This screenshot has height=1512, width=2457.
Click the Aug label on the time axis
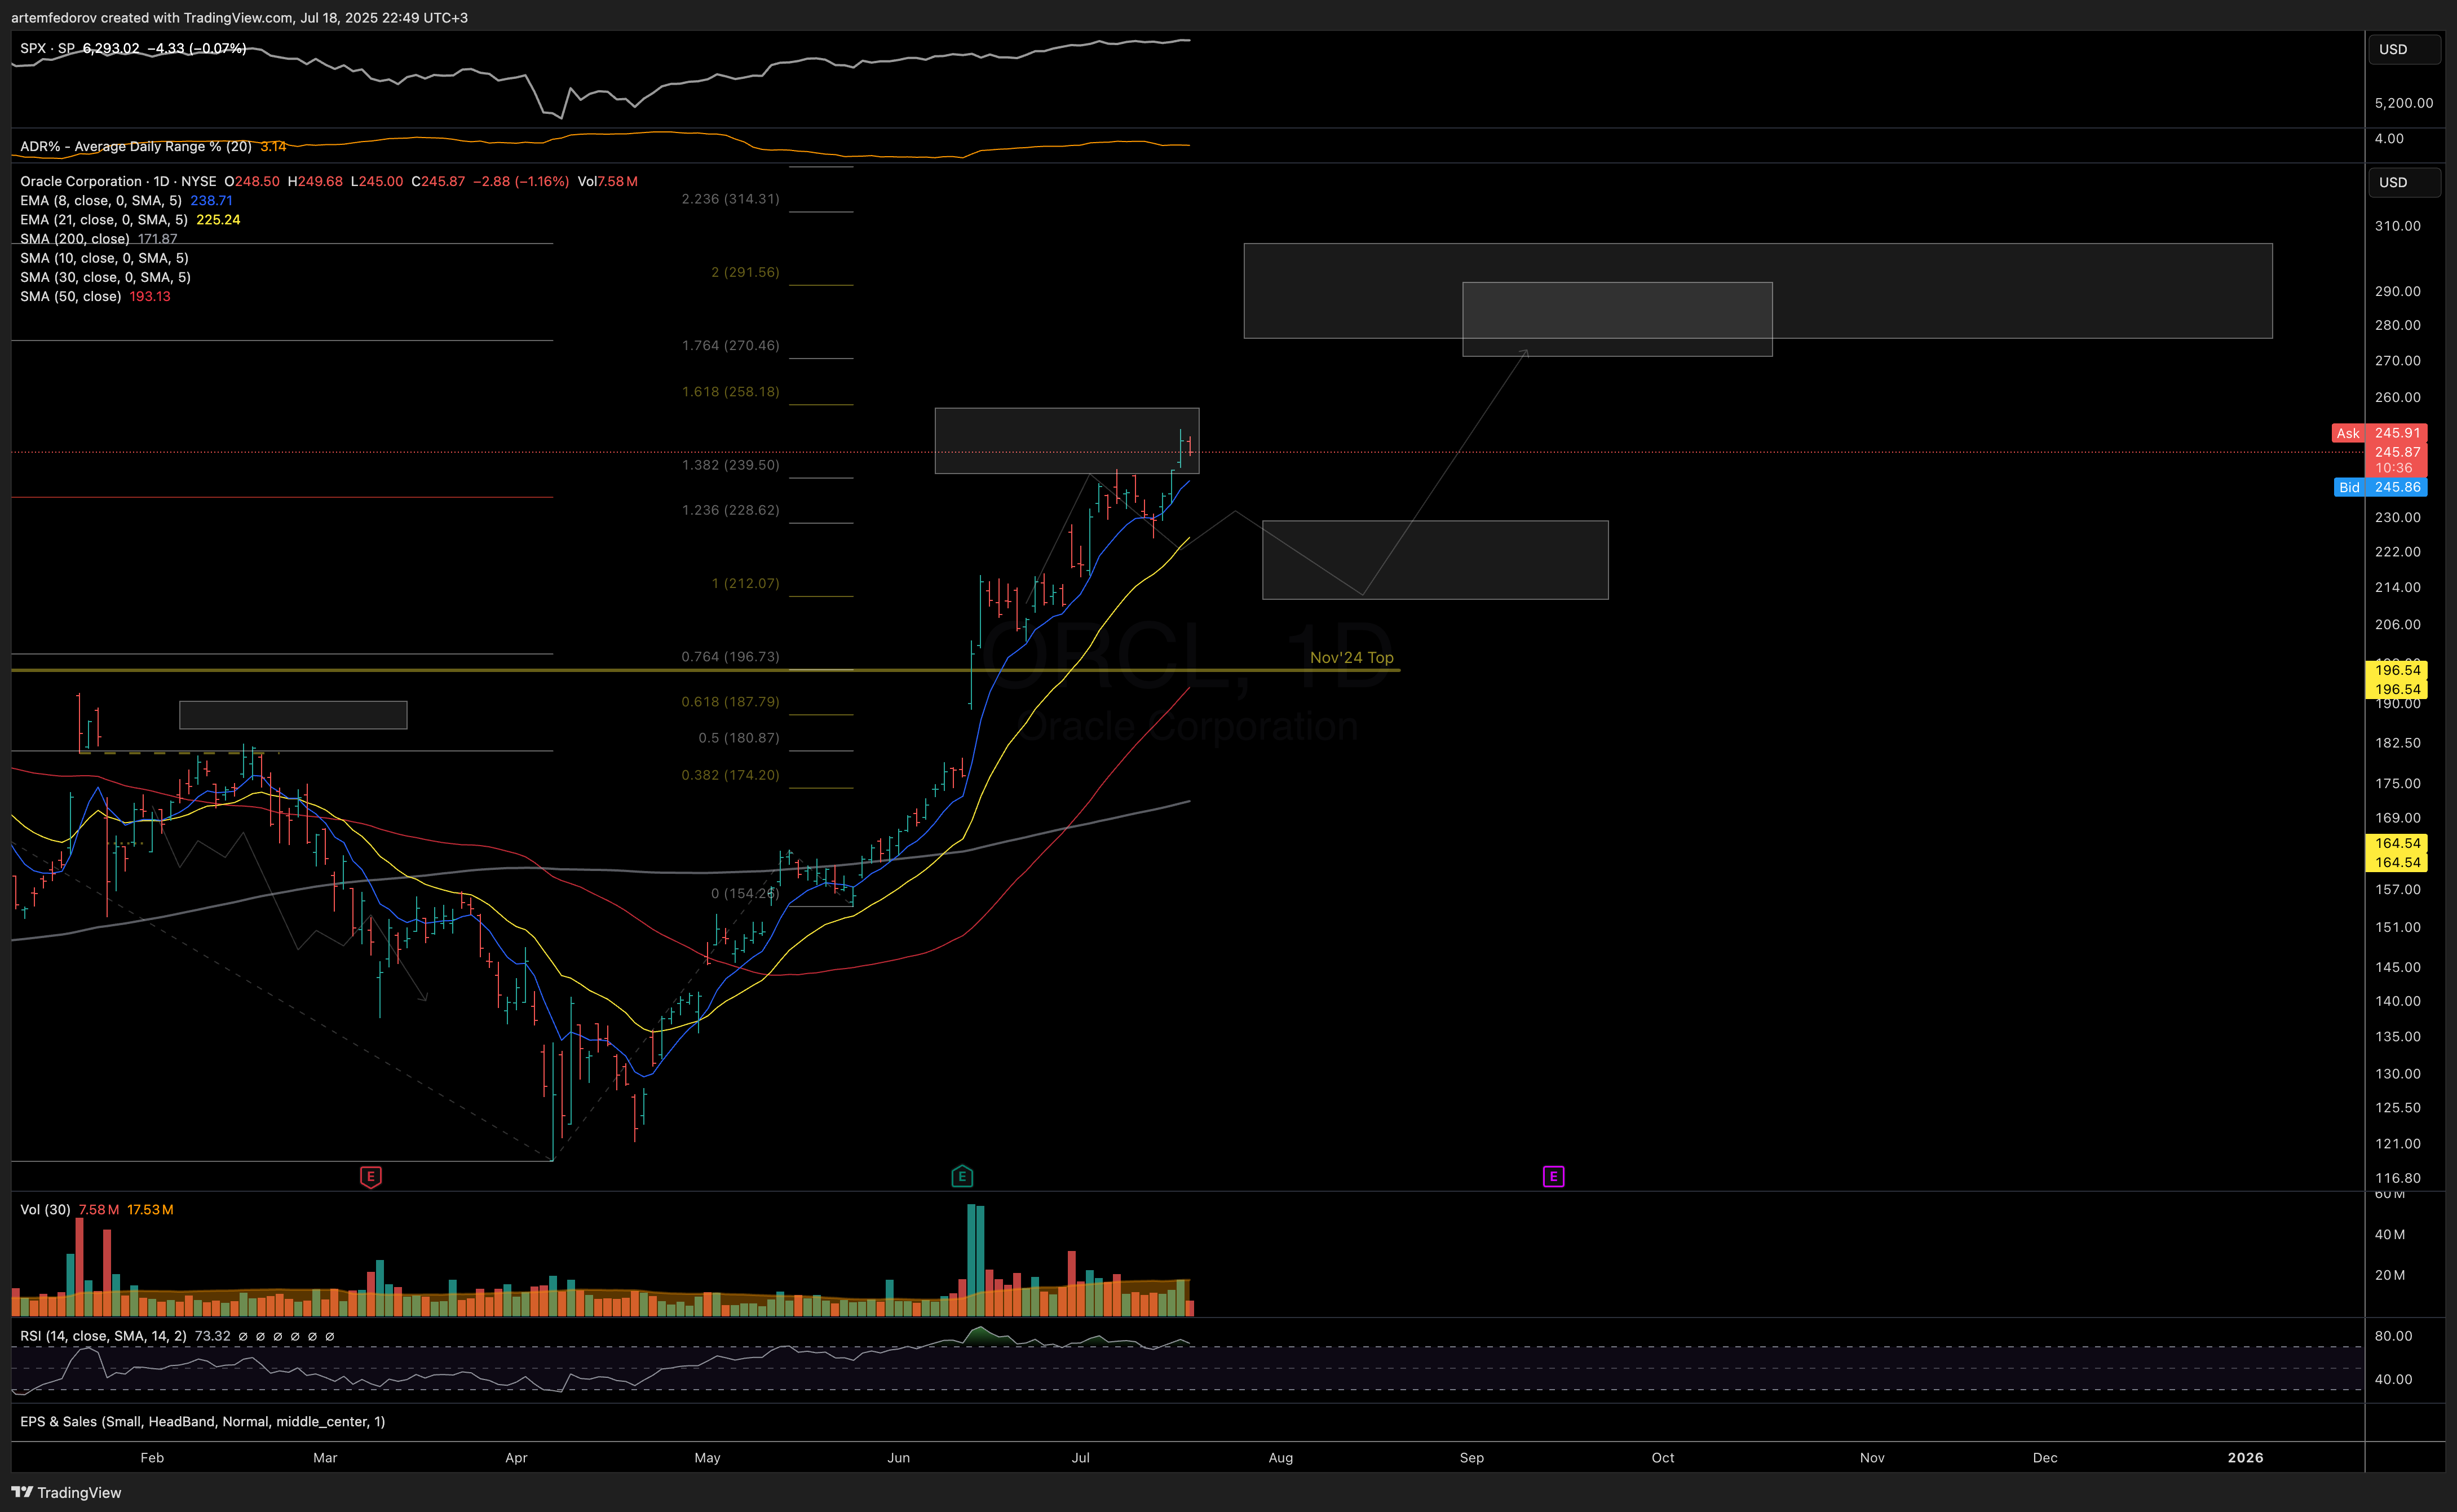click(1280, 1457)
